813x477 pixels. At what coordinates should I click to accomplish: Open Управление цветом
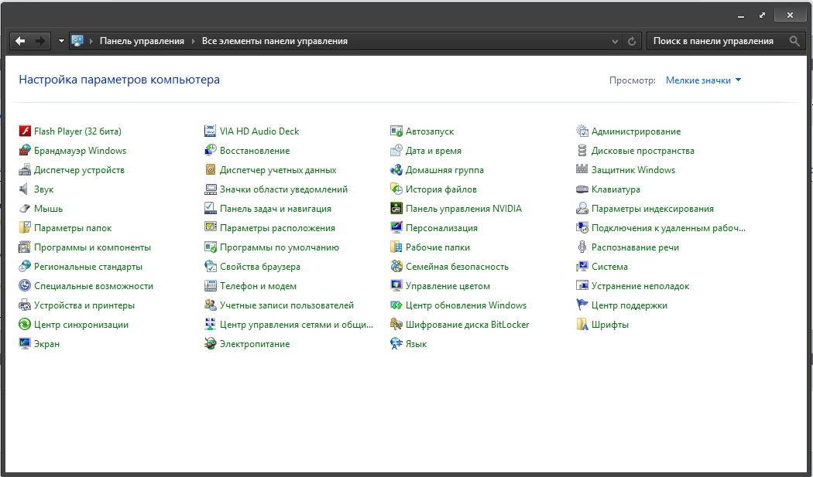448,286
